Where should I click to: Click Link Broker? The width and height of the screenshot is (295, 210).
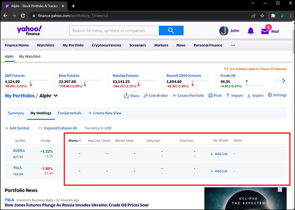click(156, 95)
